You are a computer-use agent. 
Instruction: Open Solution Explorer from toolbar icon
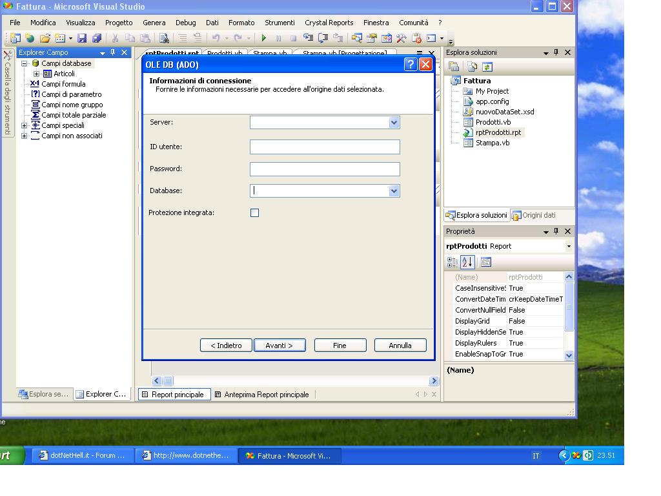click(356, 38)
